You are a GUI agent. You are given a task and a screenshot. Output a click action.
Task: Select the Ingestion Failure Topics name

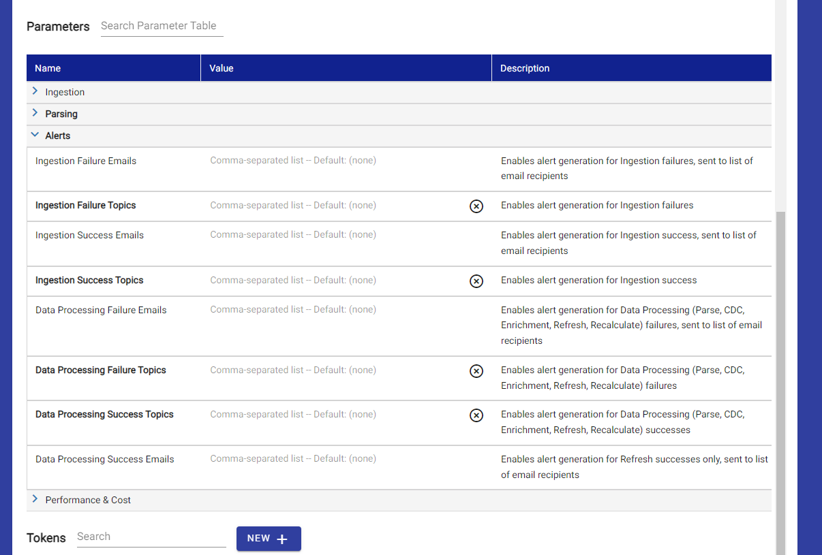(x=86, y=206)
